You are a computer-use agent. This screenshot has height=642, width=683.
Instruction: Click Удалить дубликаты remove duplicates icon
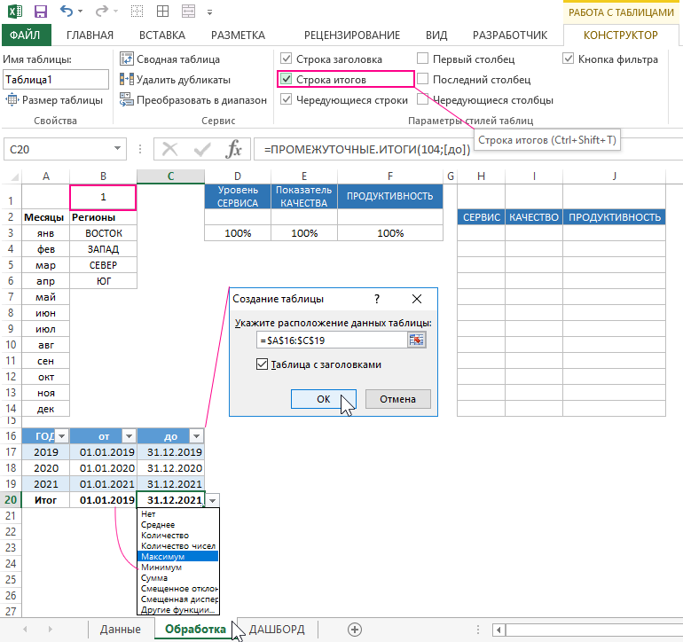(x=126, y=80)
